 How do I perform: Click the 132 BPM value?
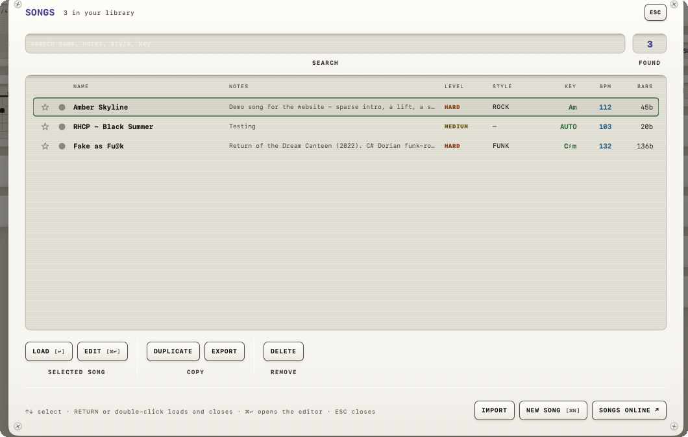[605, 146]
